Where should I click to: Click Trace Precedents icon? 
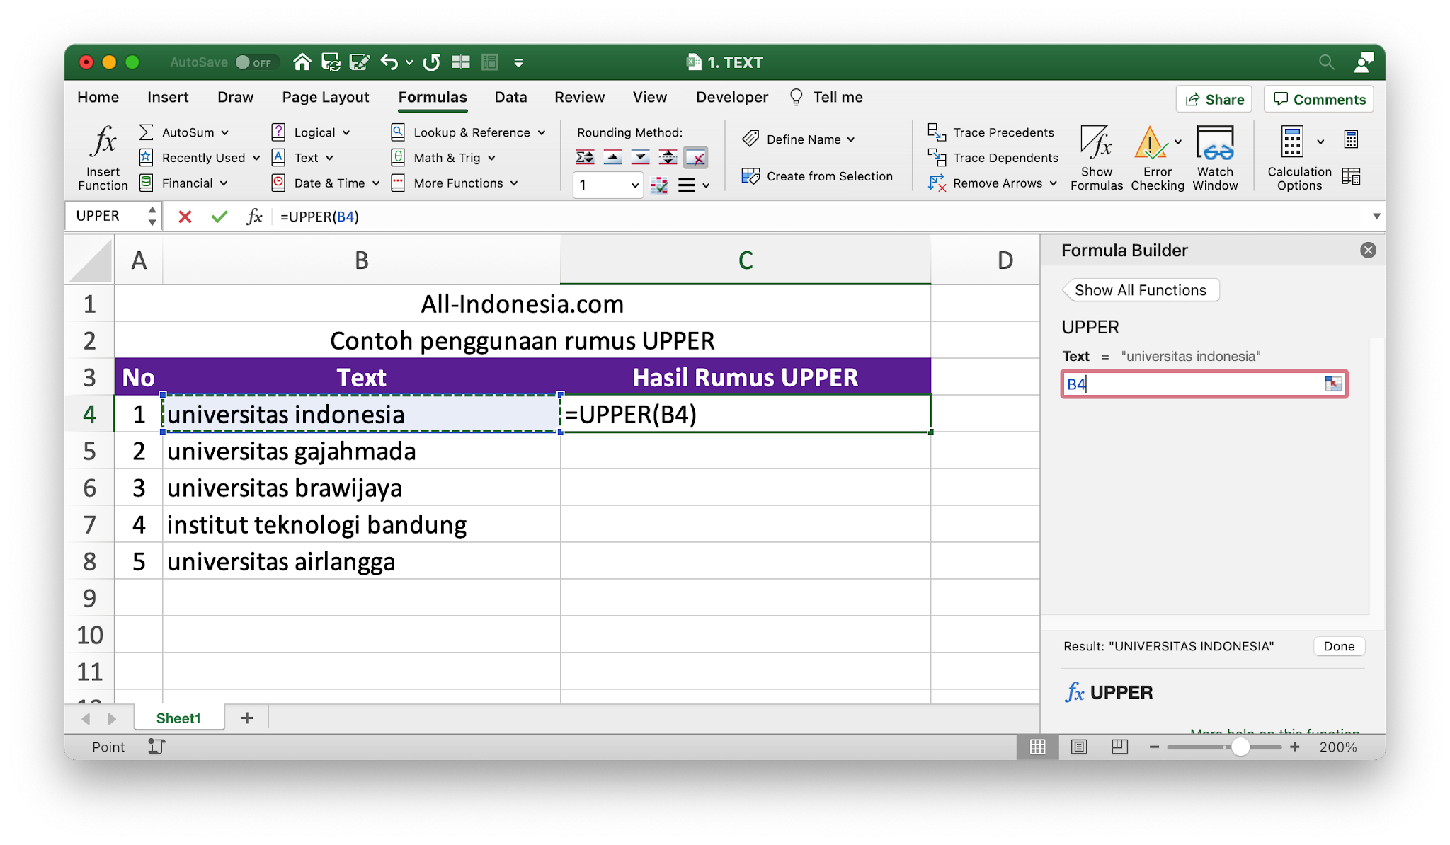coord(937,132)
